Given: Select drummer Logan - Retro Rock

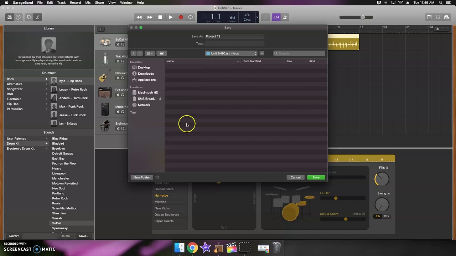Looking at the screenshot, I should point(73,90).
